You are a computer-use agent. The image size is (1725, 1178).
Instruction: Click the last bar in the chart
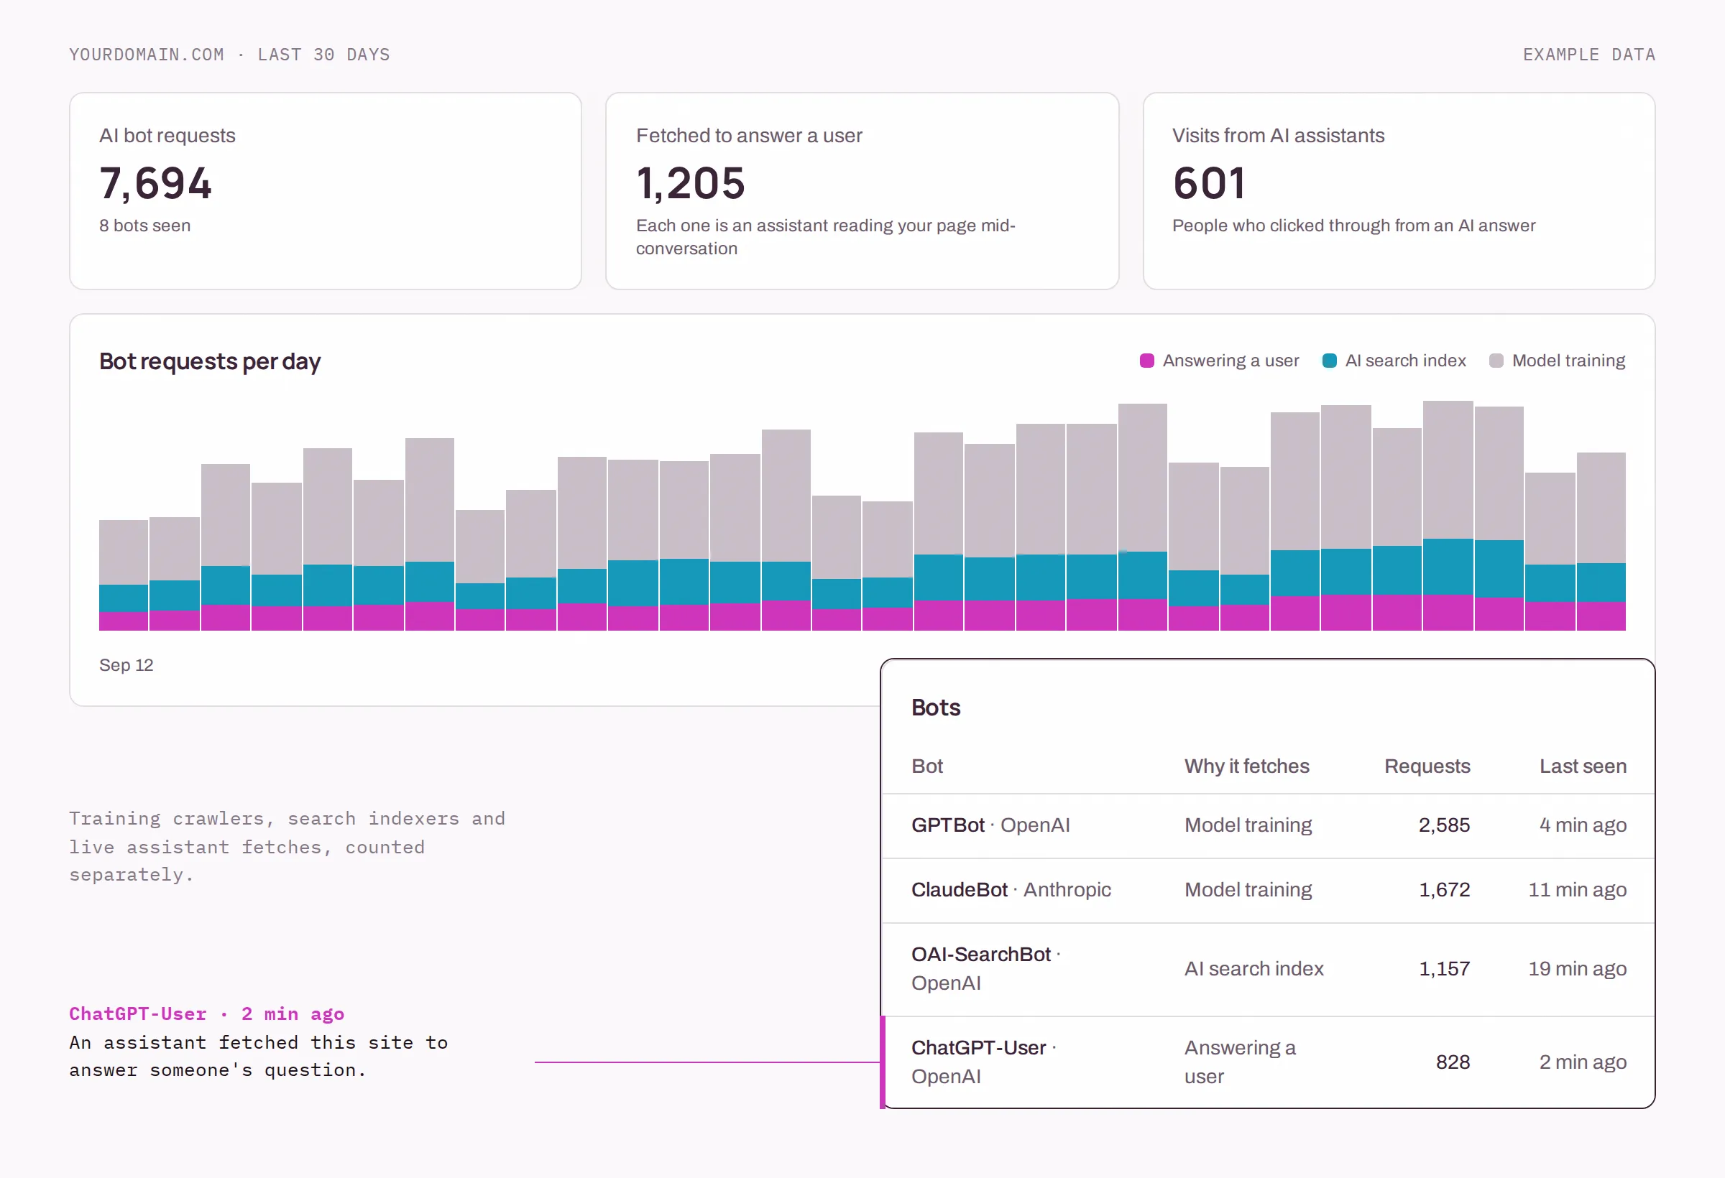[x=1601, y=542]
